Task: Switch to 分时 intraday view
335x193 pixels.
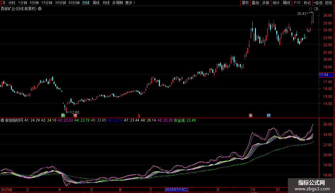Action: [x=12, y=3]
